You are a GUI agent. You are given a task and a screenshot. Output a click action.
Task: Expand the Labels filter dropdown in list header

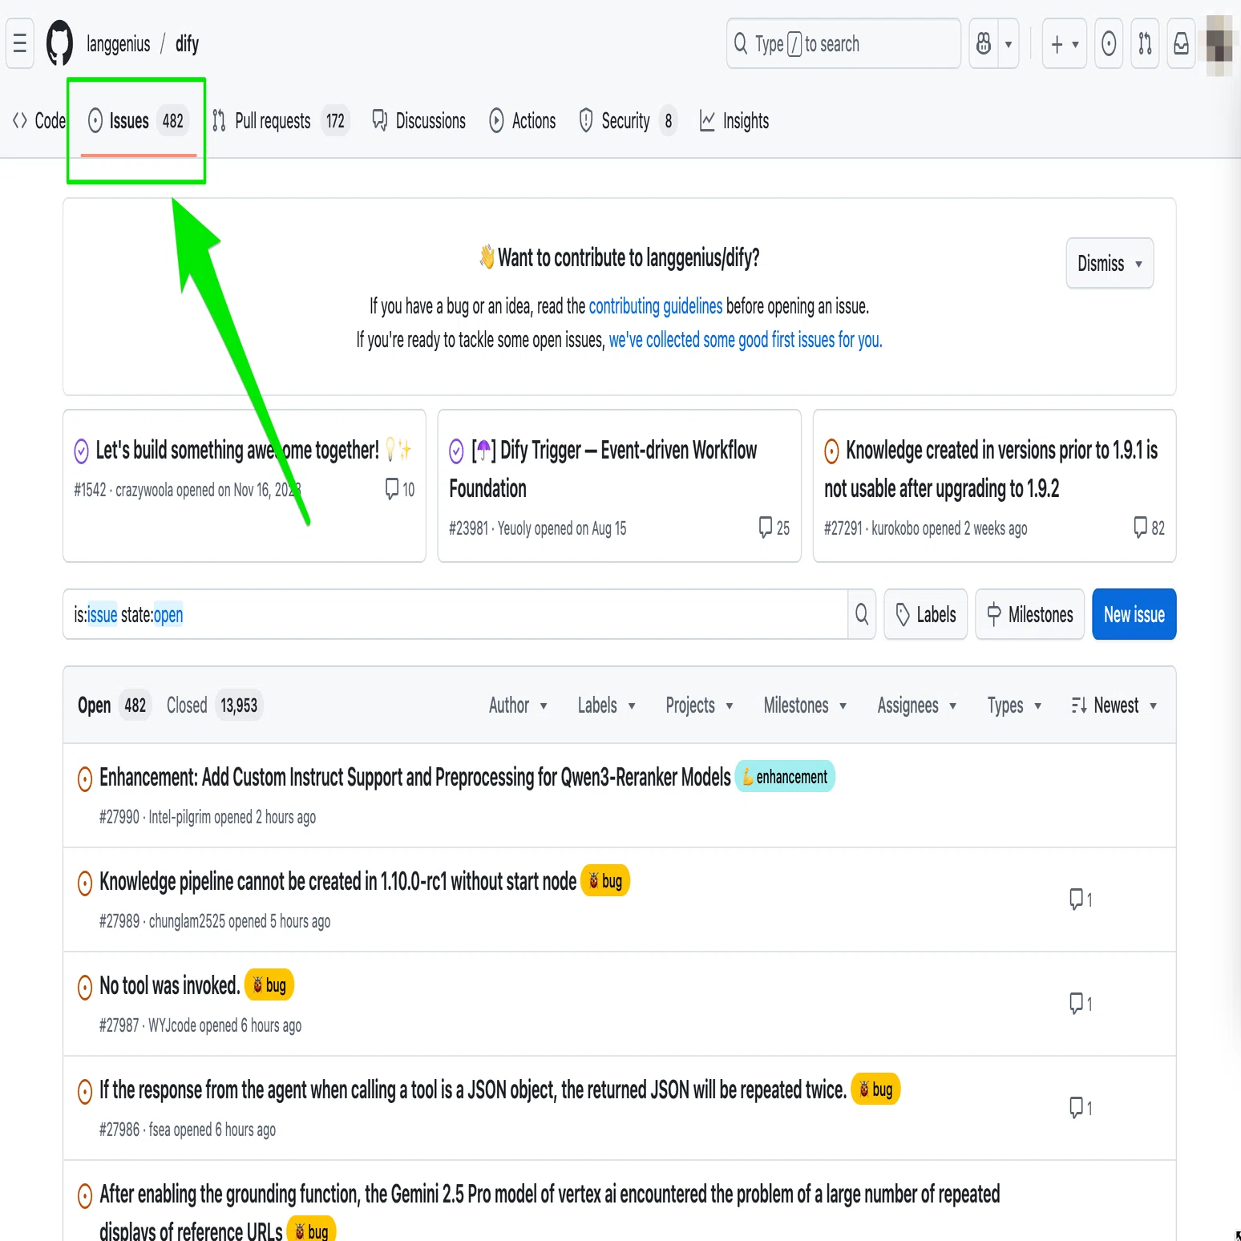tap(607, 705)
